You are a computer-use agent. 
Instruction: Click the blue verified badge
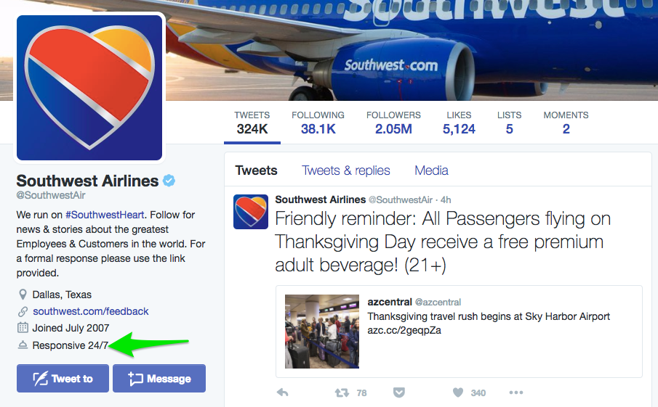pyautogui.click(x=169, y=181)
